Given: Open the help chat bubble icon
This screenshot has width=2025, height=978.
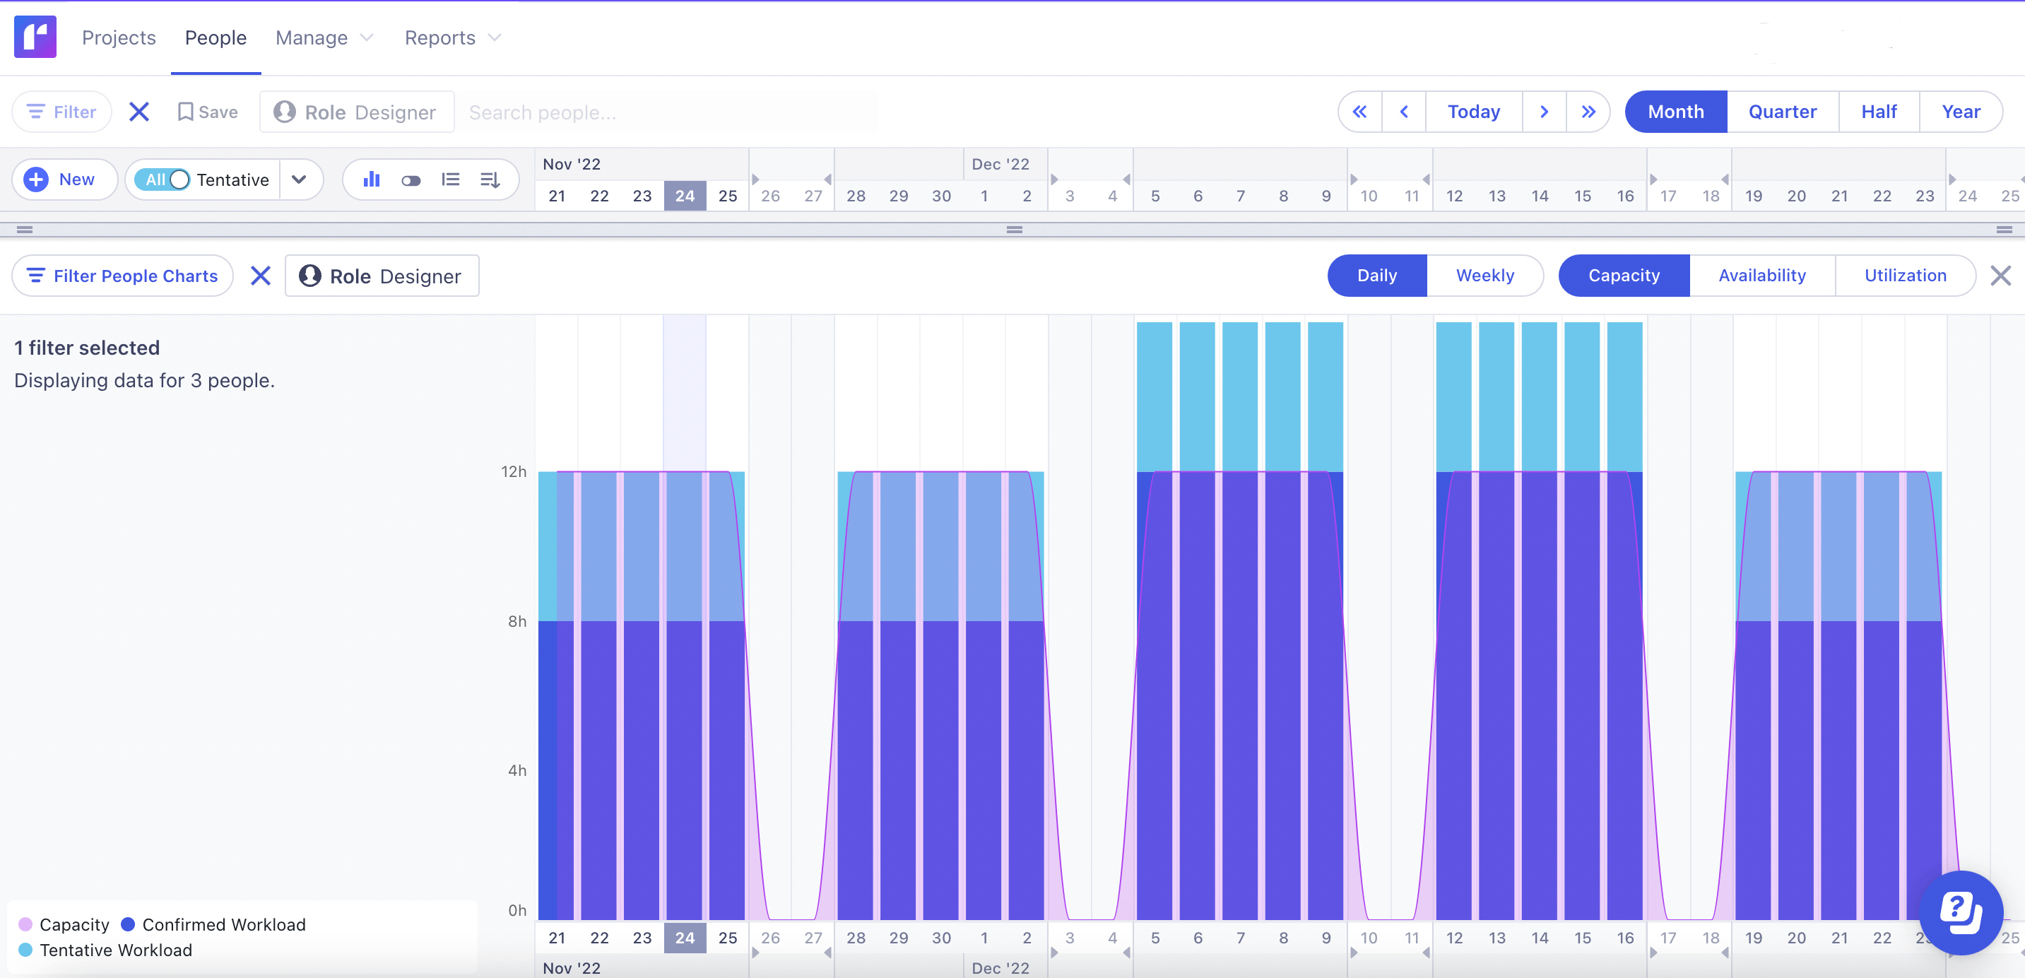Looking at the screenshot, I should (1961, 913).
